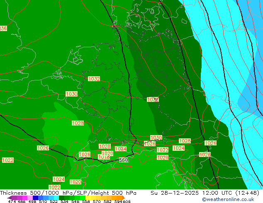263x203 pixels.
Task: Click the 606 legend value
Action: point(127,201)
